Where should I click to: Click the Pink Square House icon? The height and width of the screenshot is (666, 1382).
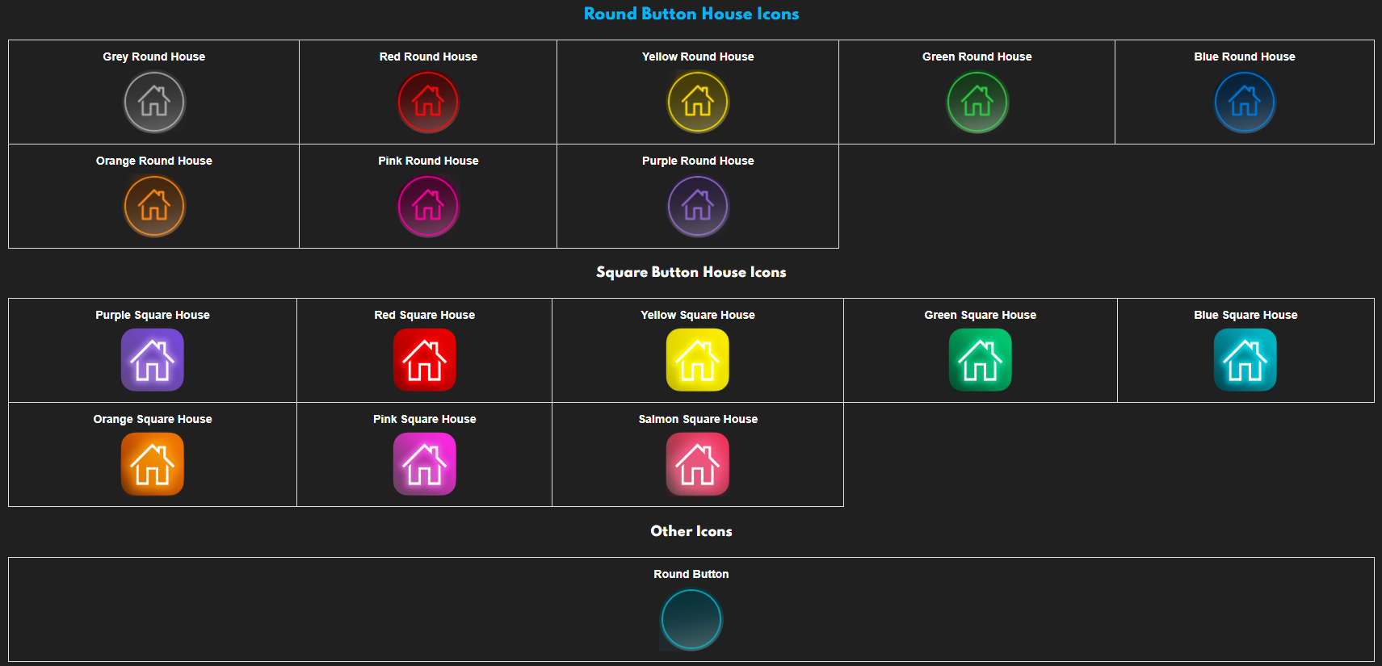click(425, 464)
